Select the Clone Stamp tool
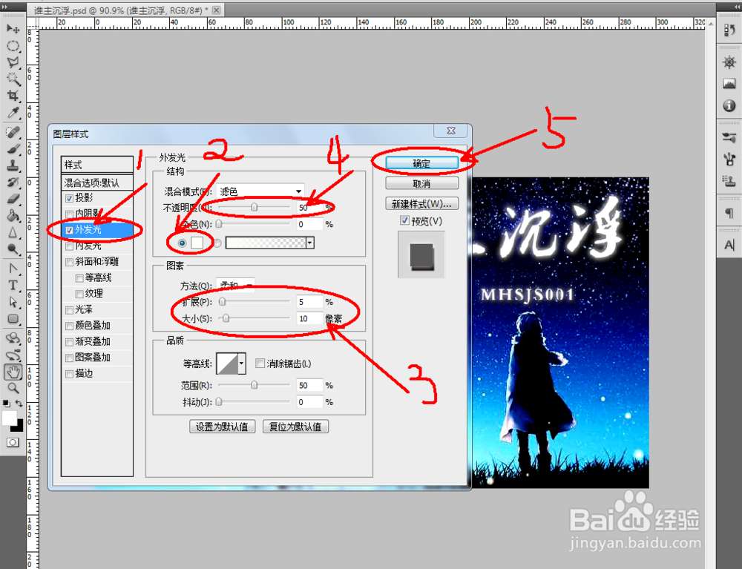742x569 pixels. (x=13, y=165)
